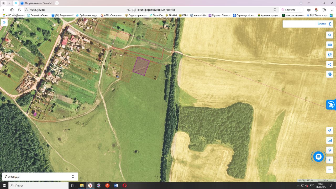
Task: Share the current map view
Action: click(x=330, y=64)
